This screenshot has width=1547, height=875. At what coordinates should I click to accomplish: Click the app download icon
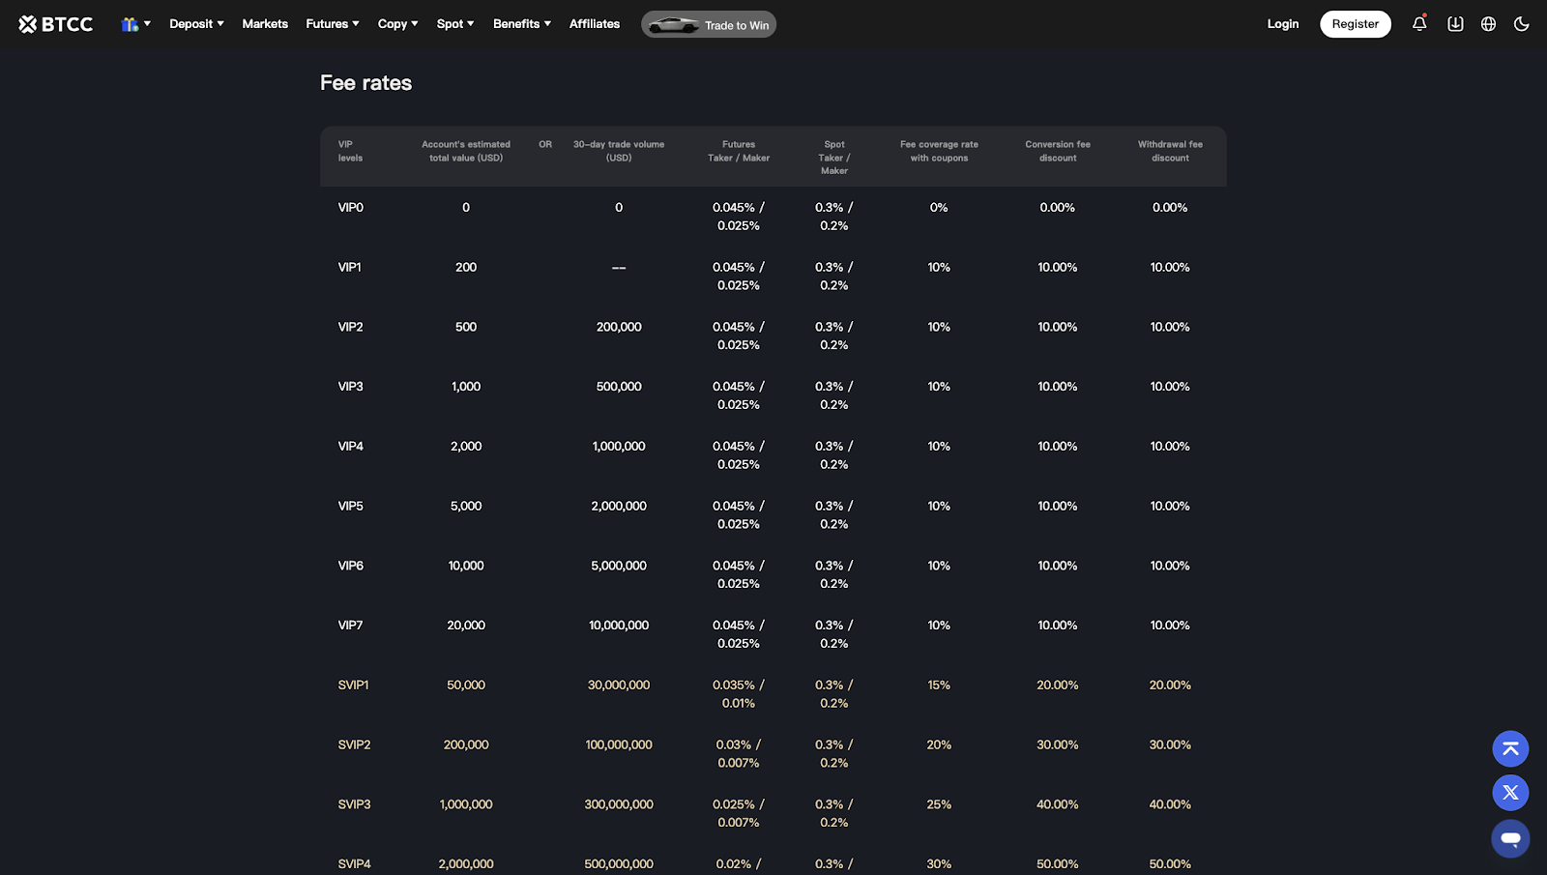coord(1455,24)
